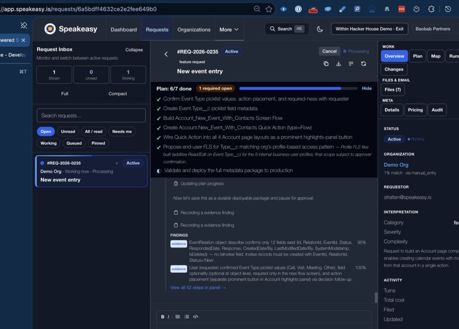Open the Changes tab
Screen dimensions: 459x329
(394, 69)
